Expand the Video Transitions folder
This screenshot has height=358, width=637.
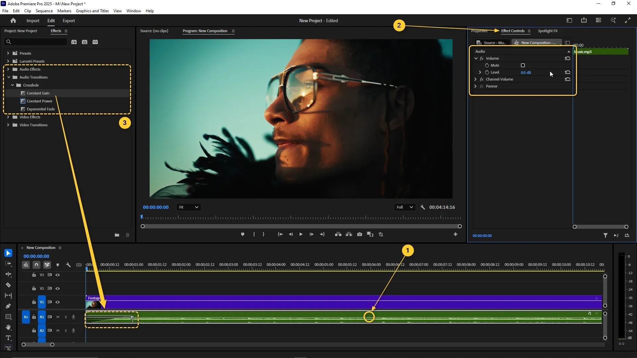8,125
